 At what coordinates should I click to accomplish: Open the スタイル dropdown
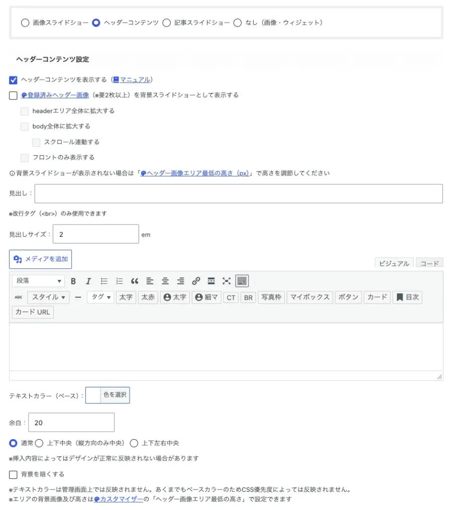click(48, 297)
